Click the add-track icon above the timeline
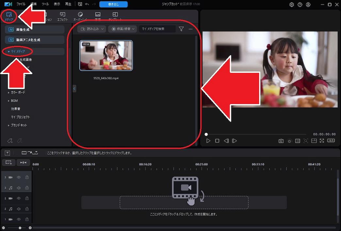Screen dimensions: 341x231 (8, 162)
